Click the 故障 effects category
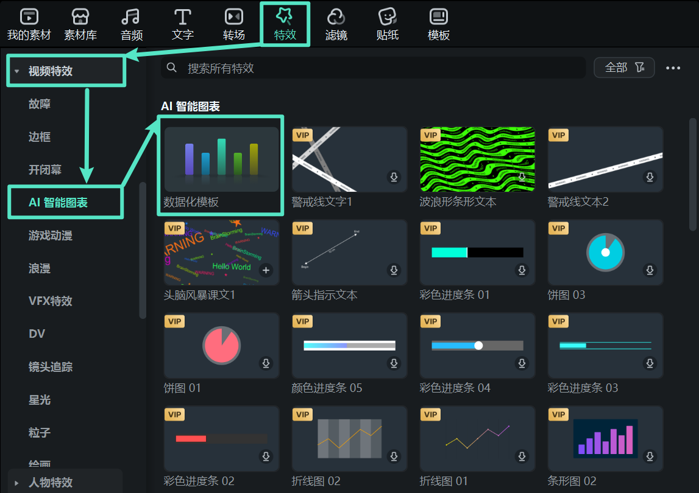This screenshot has width=699, height=493. pyautogui.click(x=40, y=103)
